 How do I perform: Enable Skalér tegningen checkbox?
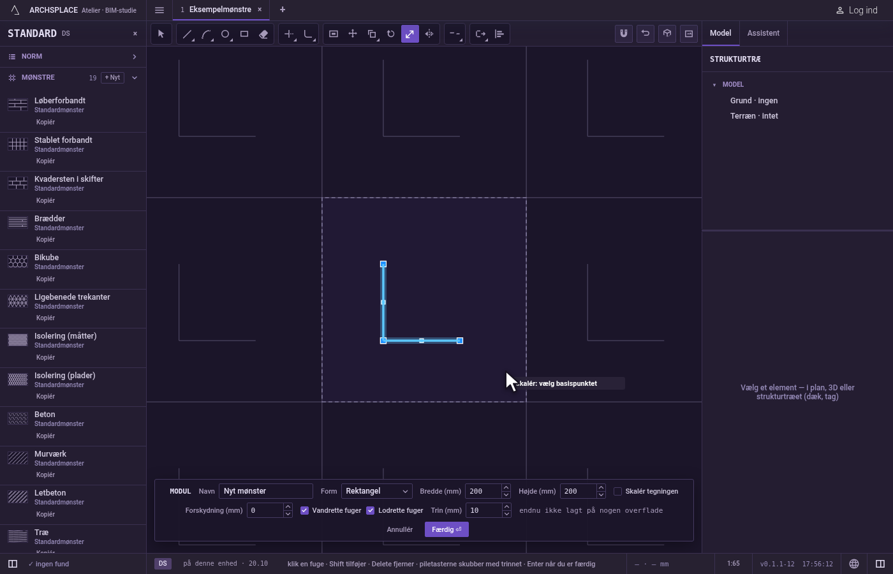(x=617, y=491)
